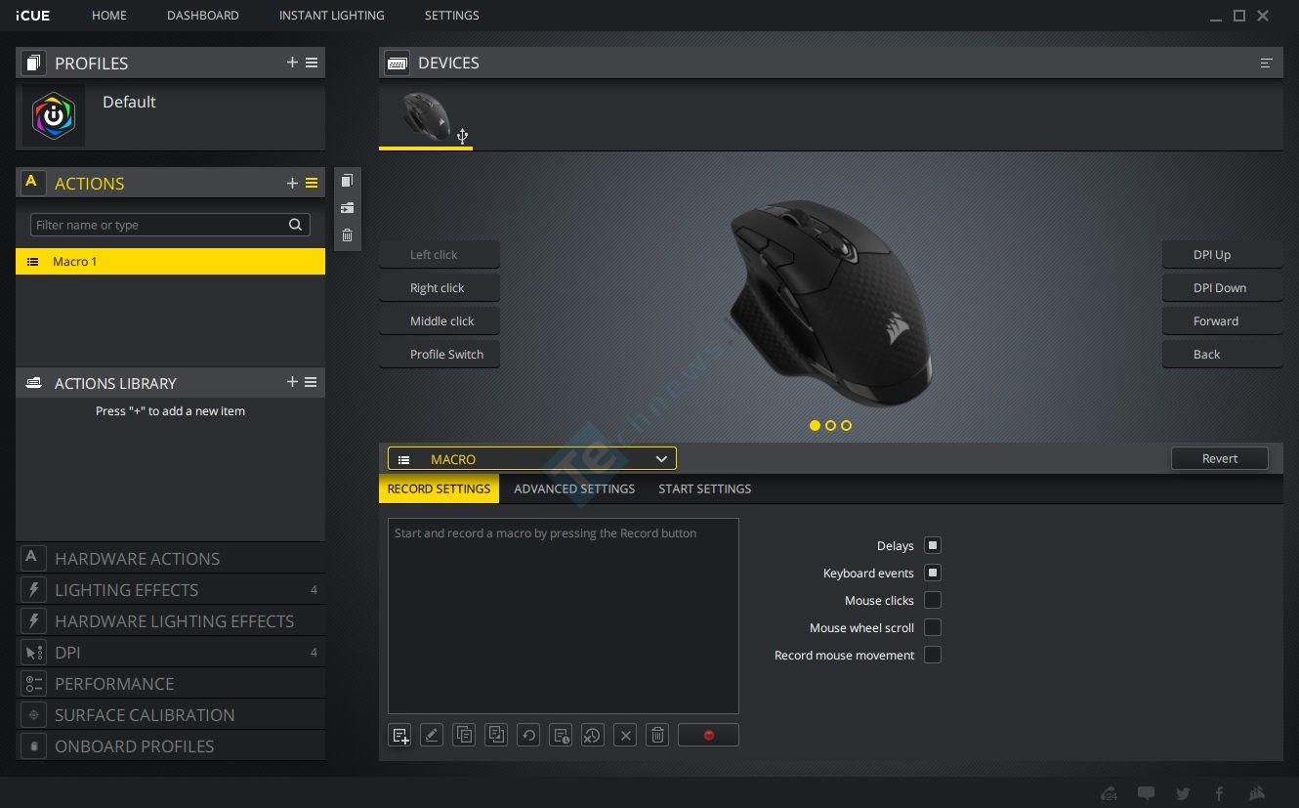This screenshot has height=808, width=1299.
Task: Open the Actions panel menu icon
Action: pyautogui.click(x=312, y=183)
